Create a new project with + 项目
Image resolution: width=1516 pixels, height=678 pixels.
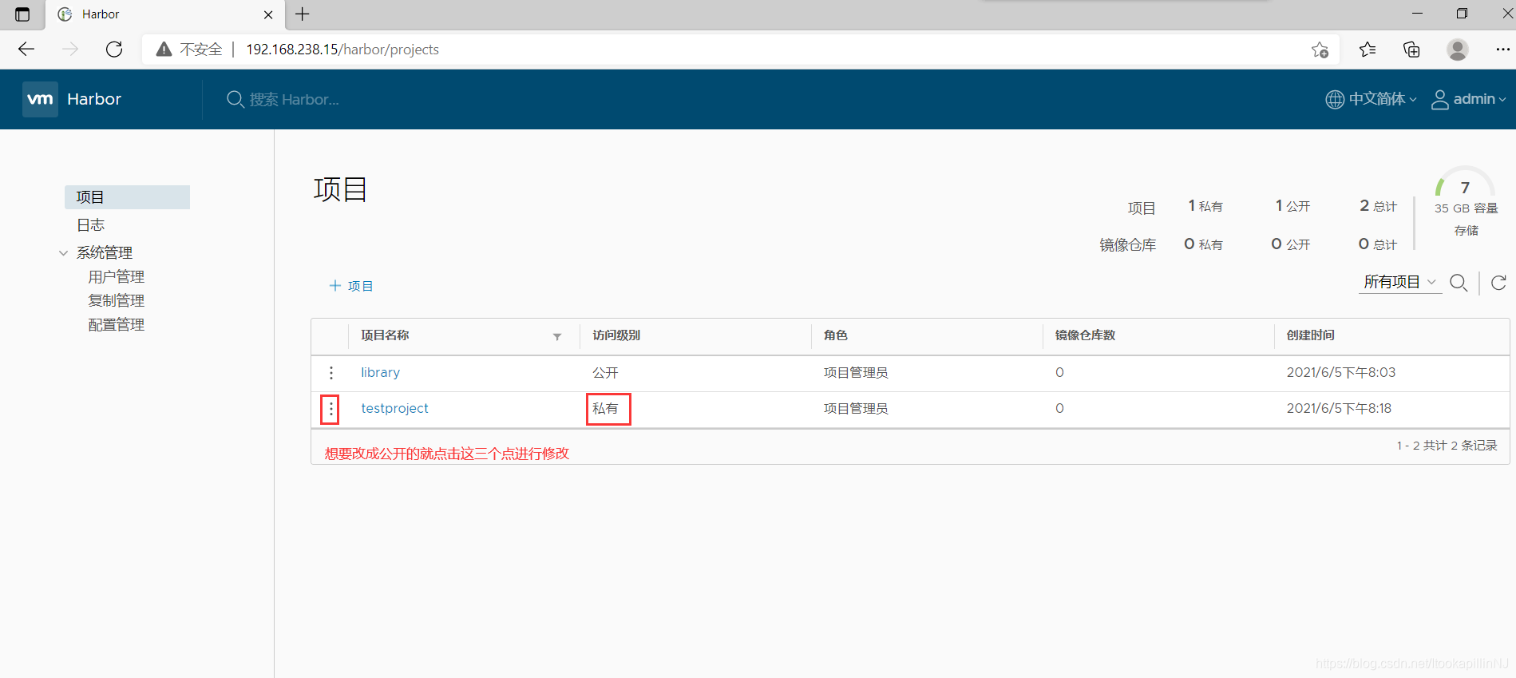[x=351, y=286]
